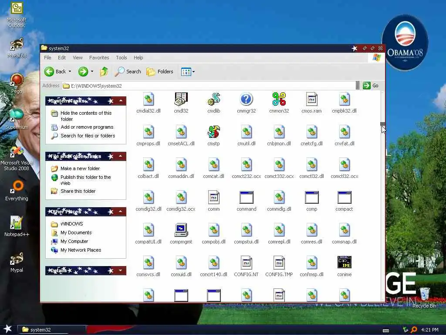Open the View menu

click(78, 58)
